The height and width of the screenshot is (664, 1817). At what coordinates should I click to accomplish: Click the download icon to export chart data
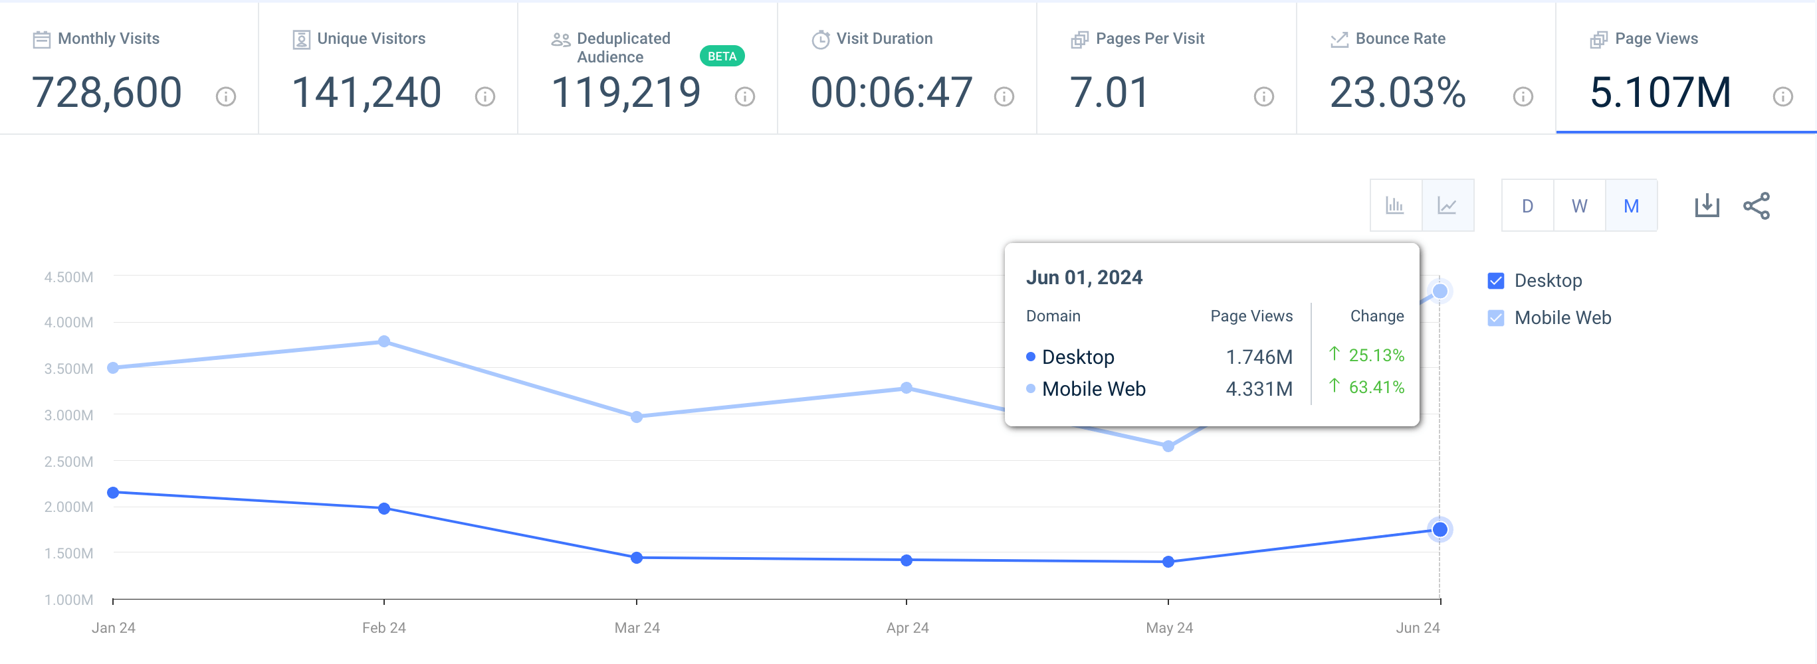coord(1707,205)
